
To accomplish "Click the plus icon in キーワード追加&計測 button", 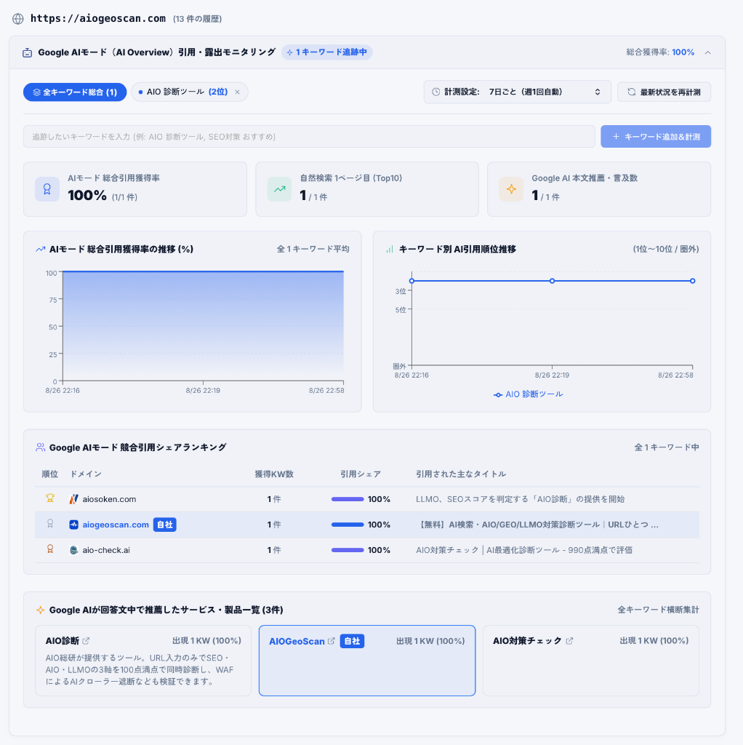I will pyautogui.click(x=616, y=136).
